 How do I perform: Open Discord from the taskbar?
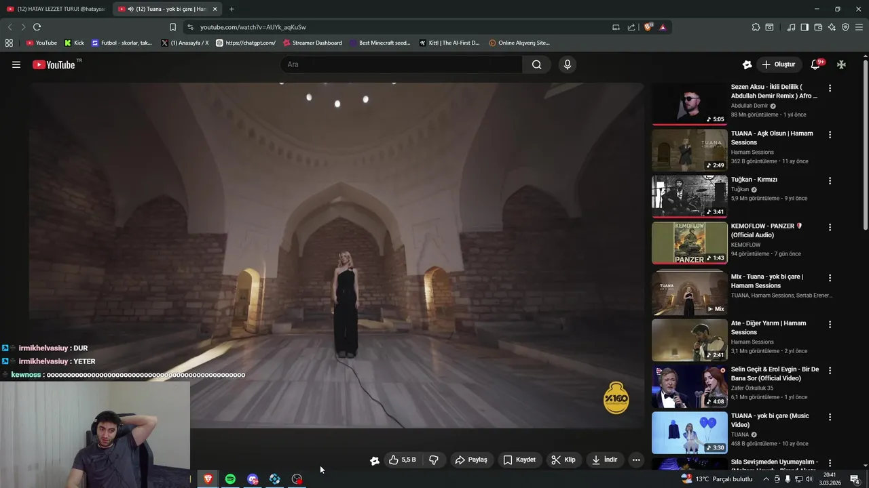tap(253, 479)
